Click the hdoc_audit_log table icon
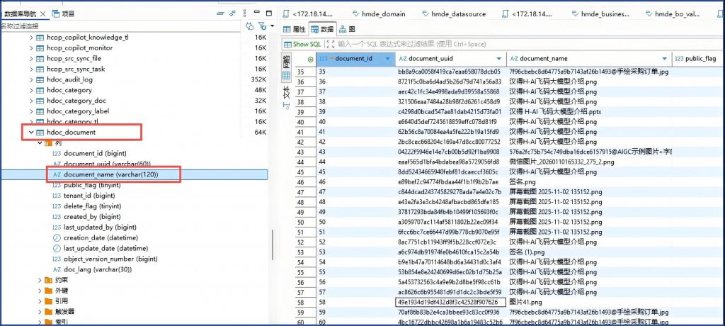Viewport: 725px width, 326px height. point(40,80)
